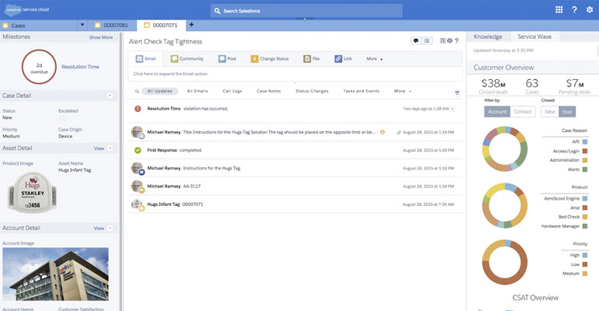Click the orange info icon after the Title Instructions post
The image size is (599, 311).
pyautogui.click(x=383, y=132)
